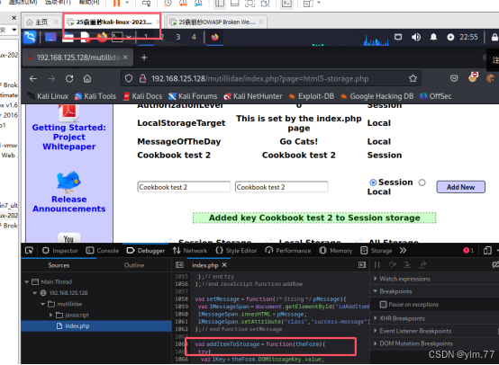This screenshot has width=499, height=365.
Task: Open Release Announcements link
Action: point(69,204)
